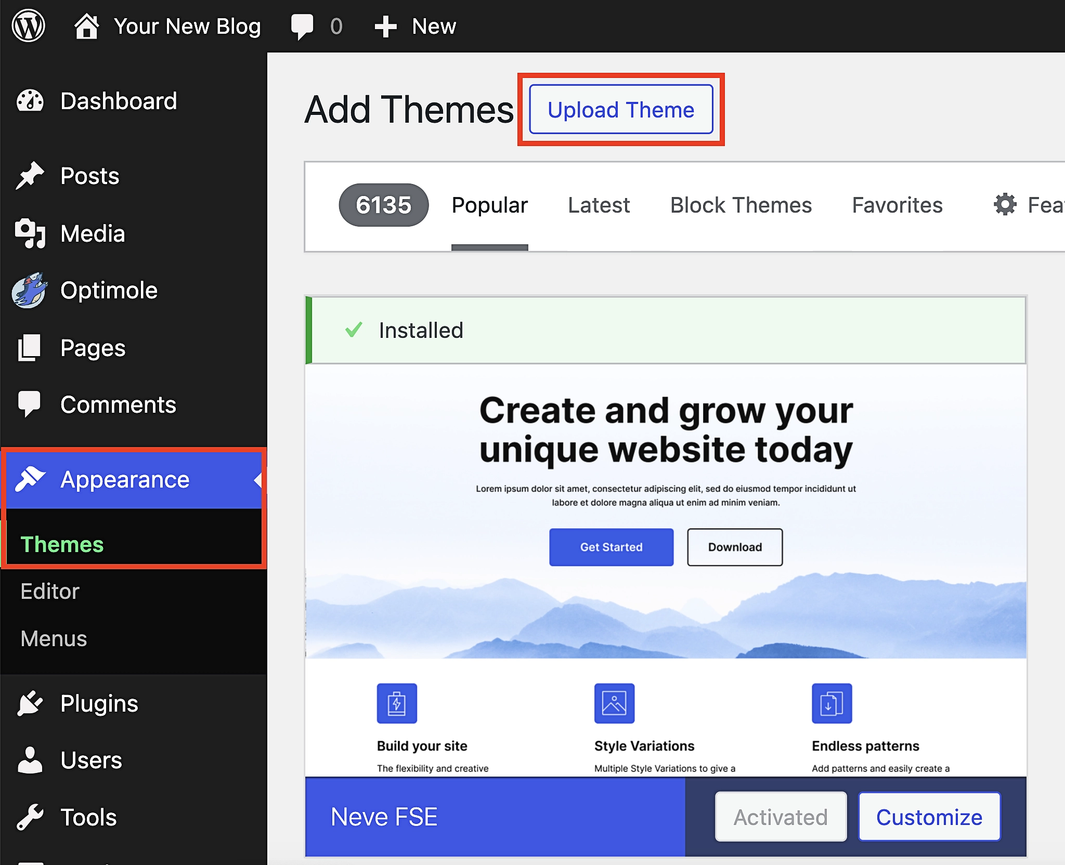Visit site via the Your New Blog home icon
The image size is (1065, 865).
point(86,25)
